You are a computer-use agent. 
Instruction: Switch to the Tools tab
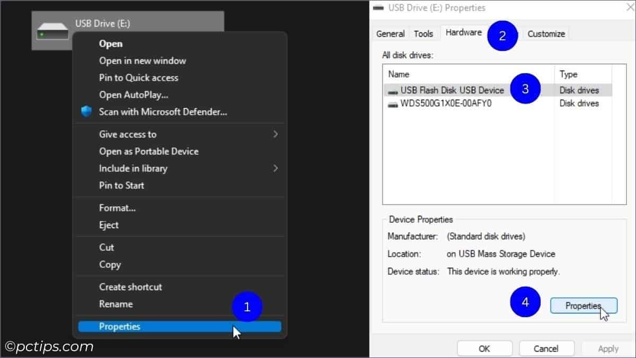tap(423, 34)
